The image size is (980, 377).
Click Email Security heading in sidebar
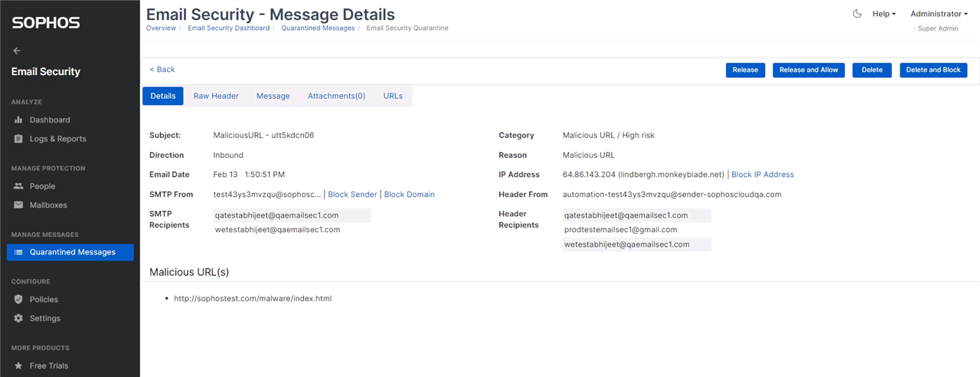click(x=45, y=72)
